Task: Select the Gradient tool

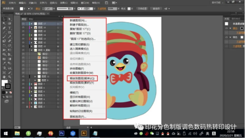Action: (x=9, y=59)
